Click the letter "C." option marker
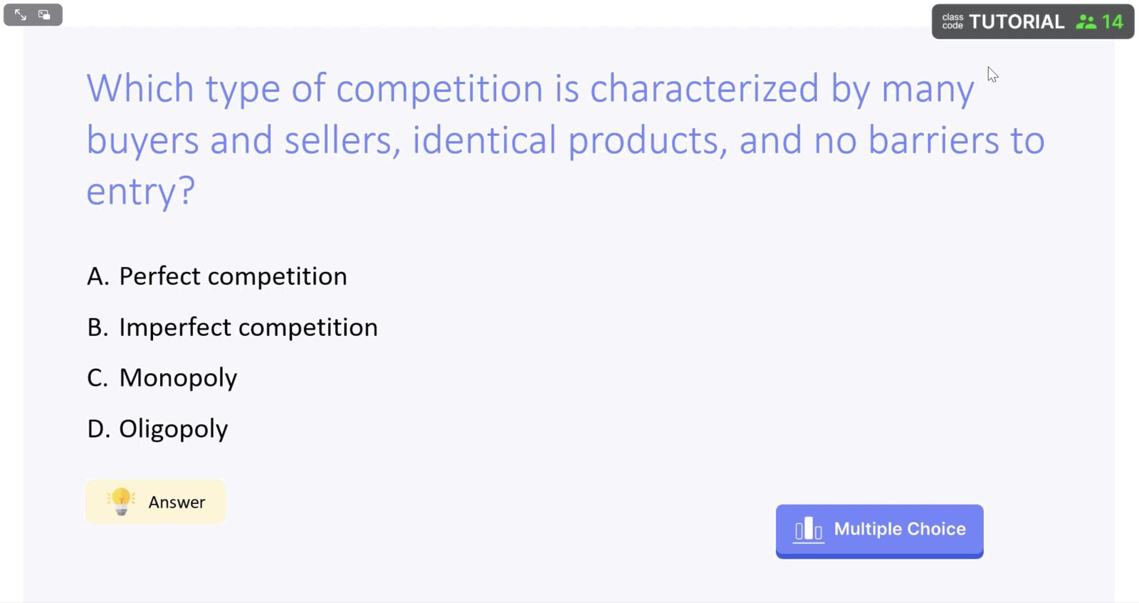This screenshot has width=1139, height=603. pyautogui.click(x=98, y=378)
